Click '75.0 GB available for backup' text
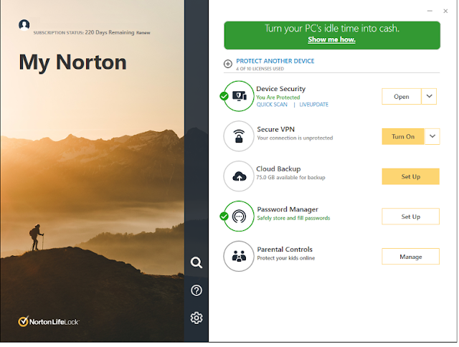 pos(290,177)
